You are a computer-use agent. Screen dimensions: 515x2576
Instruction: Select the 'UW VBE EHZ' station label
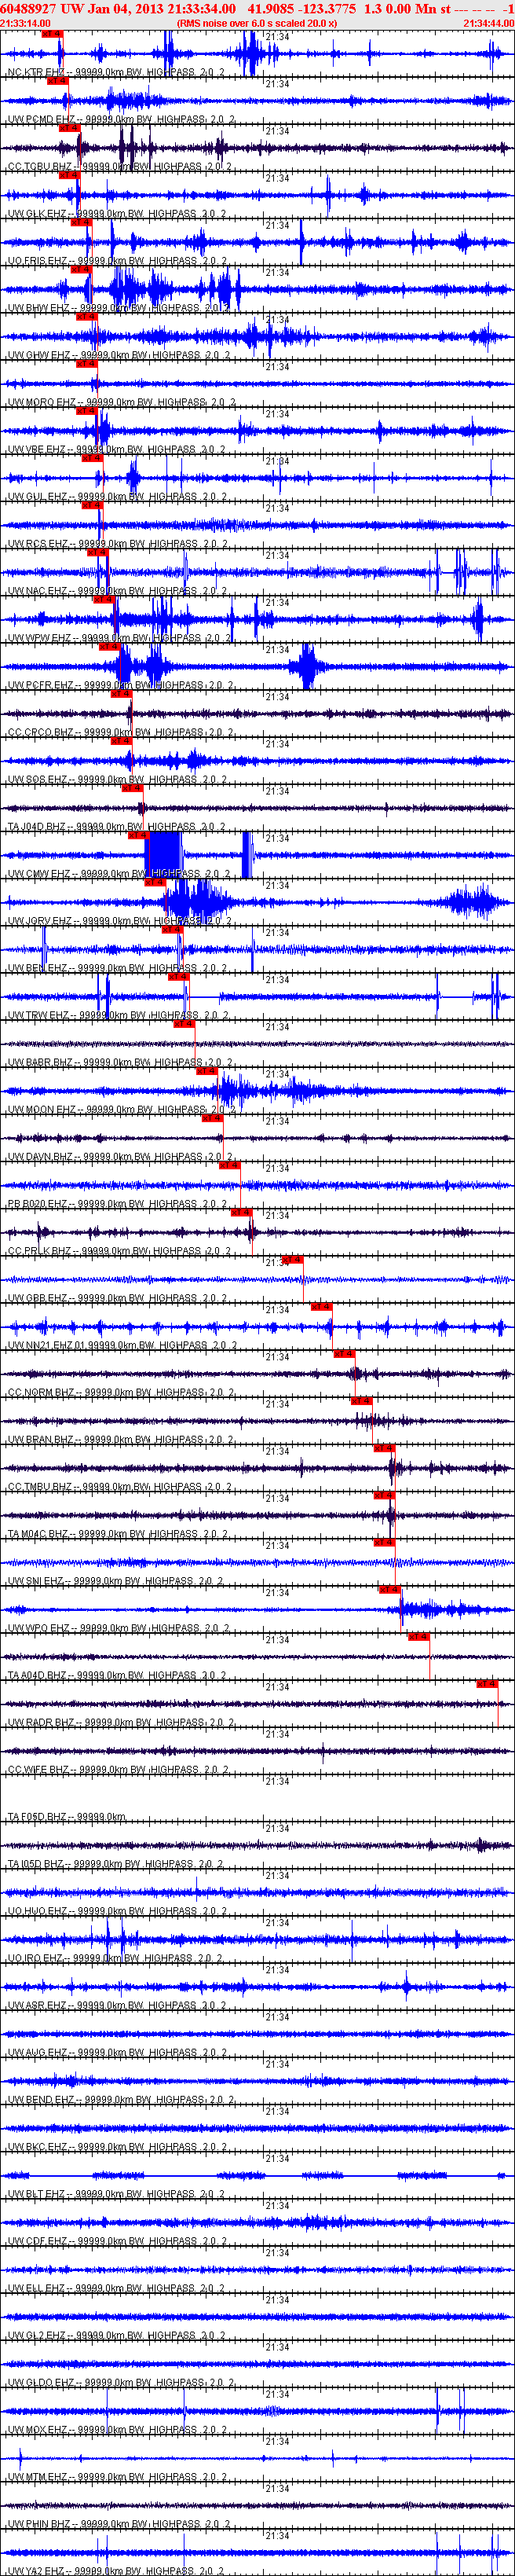point(37,449)
